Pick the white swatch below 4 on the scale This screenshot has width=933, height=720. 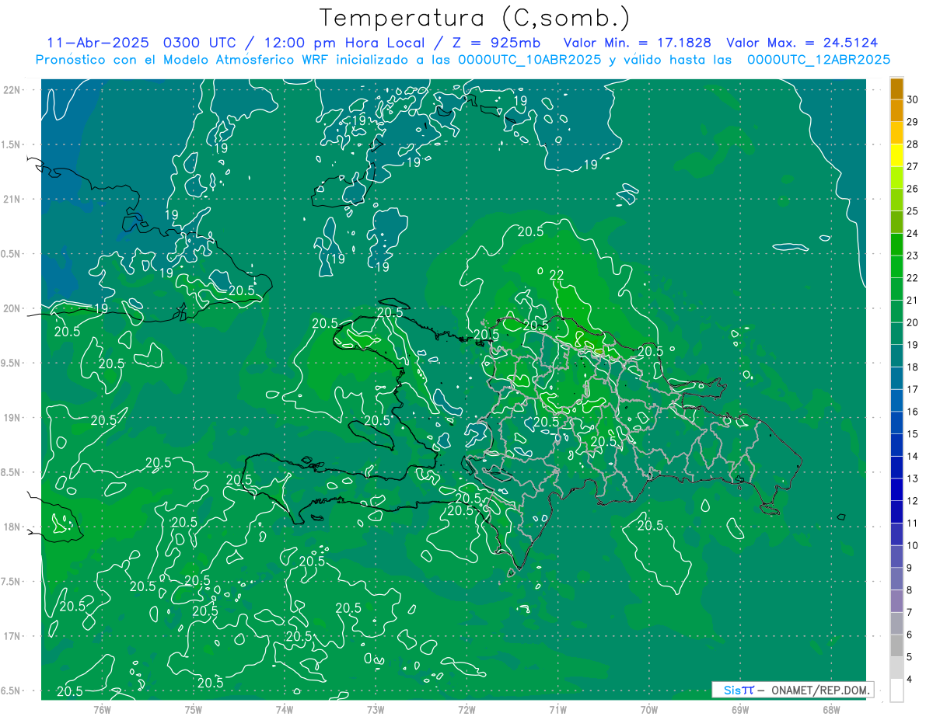(x=896, y=690)
